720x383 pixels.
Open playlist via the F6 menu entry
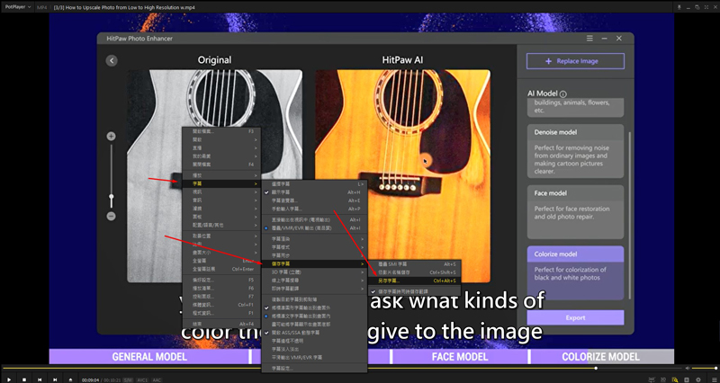pos(221,288)
